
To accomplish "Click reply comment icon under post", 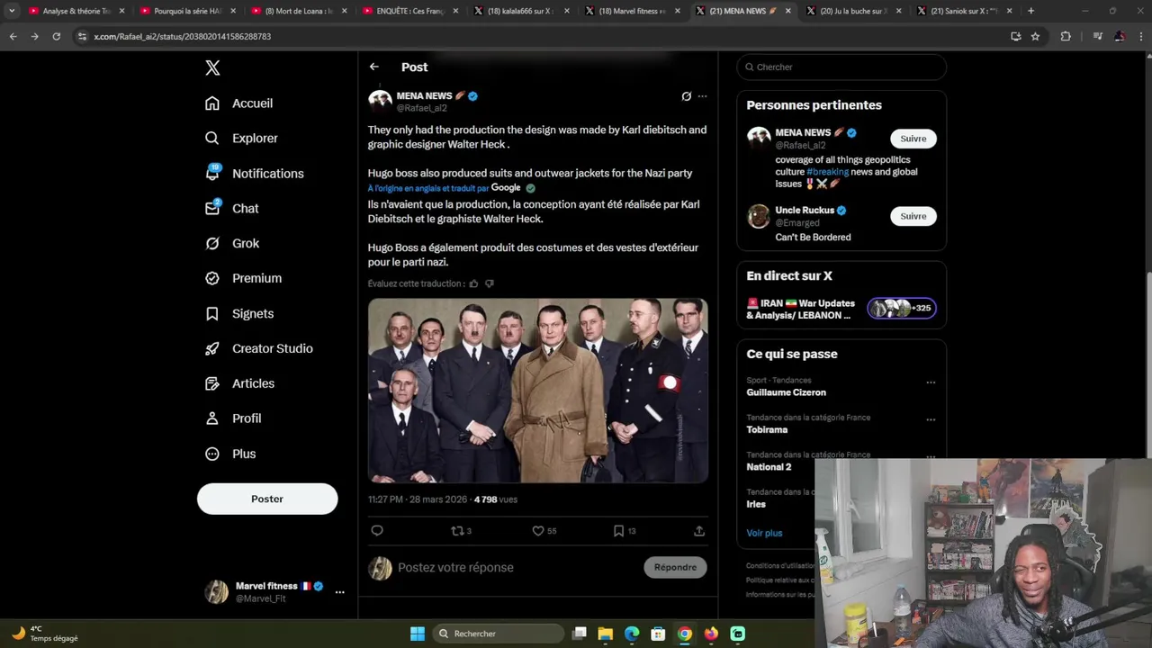I will tap(377, 531).
